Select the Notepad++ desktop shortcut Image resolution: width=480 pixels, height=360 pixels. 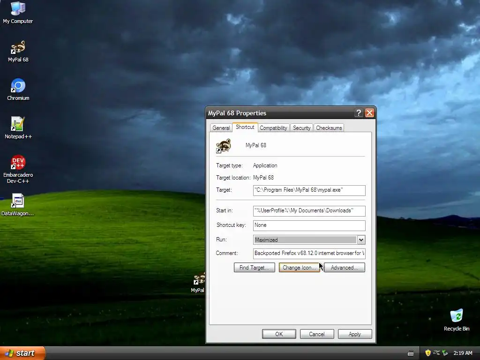click(x=18, y=128)
